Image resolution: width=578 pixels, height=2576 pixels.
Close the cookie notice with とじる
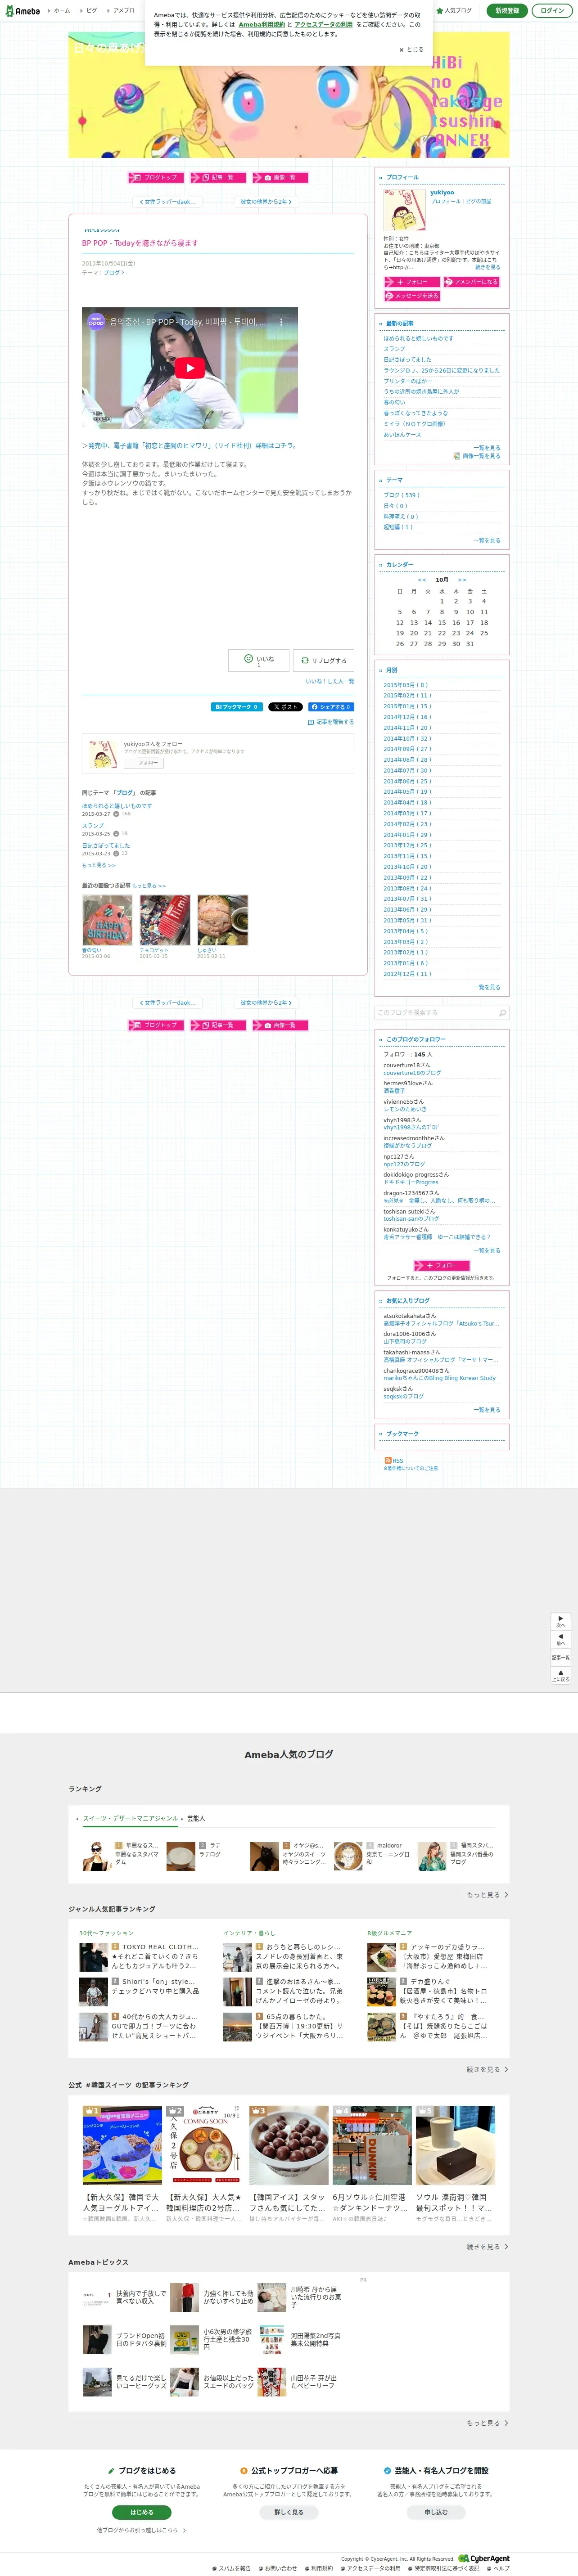(x=411, y=49)
